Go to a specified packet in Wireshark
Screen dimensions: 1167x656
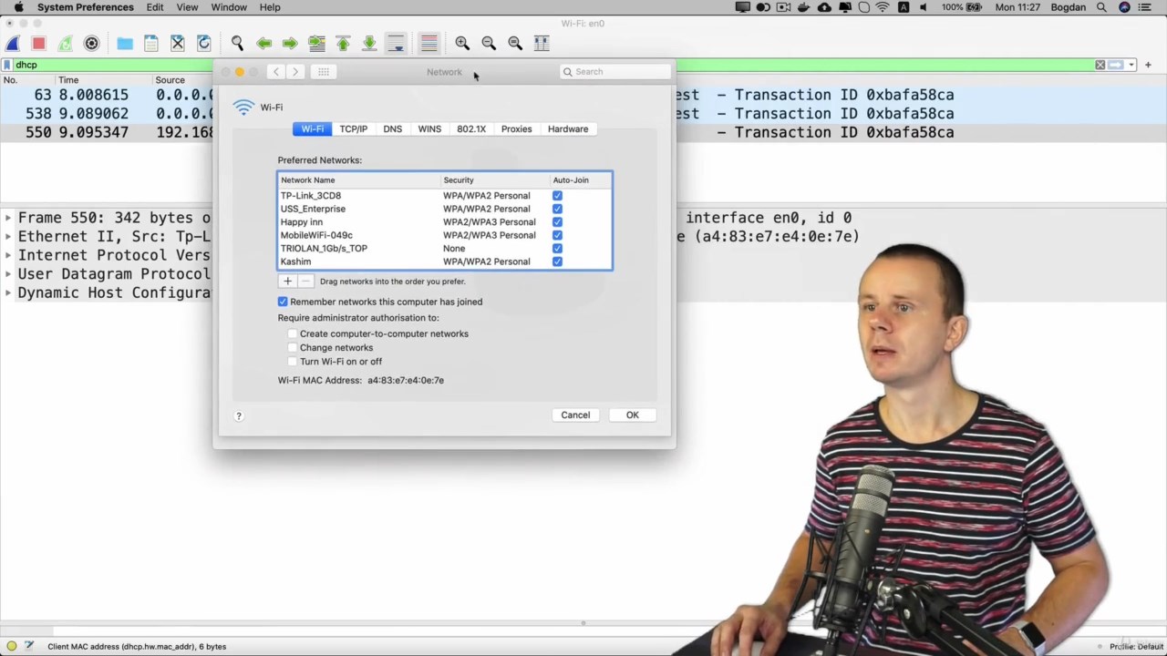coord(316,43)
